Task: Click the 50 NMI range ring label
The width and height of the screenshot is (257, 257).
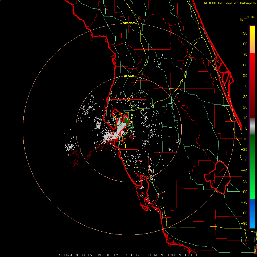Action: 128,76
